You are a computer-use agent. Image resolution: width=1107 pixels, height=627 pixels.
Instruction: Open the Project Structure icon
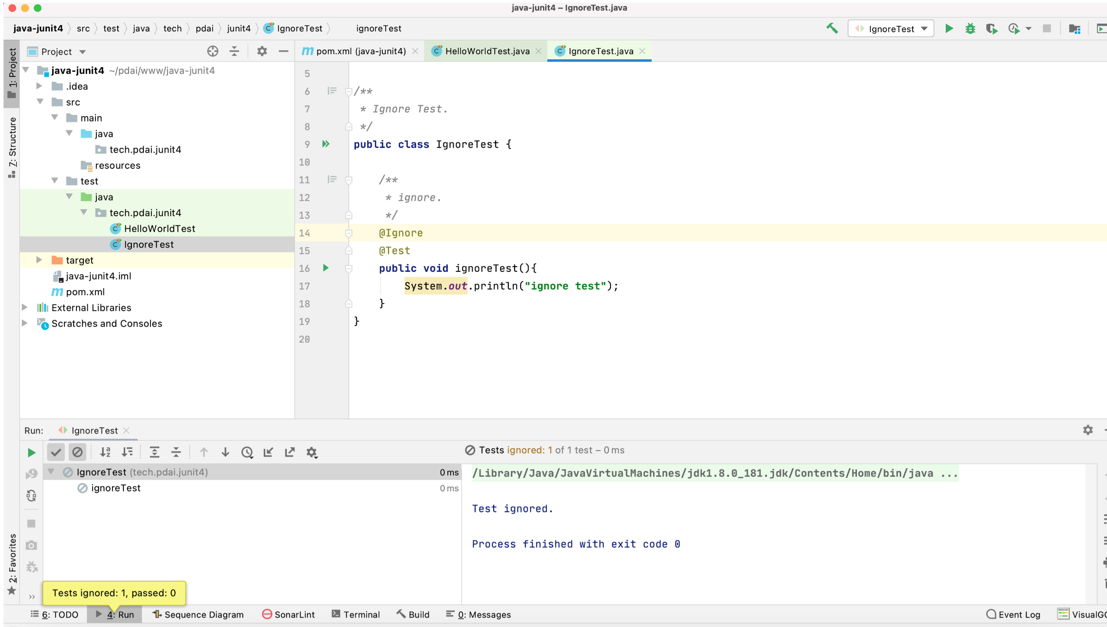point(1074,28)
